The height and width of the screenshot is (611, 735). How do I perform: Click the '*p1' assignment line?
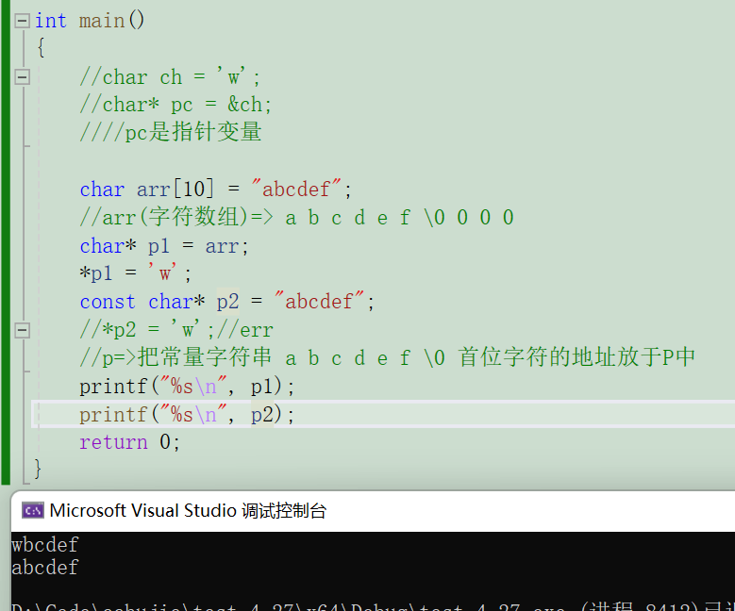[x=135, y=273]
